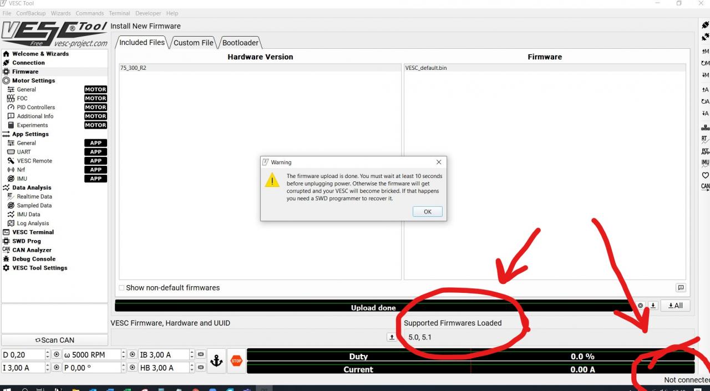Close the Warning dialog with its X

(439, 163)
